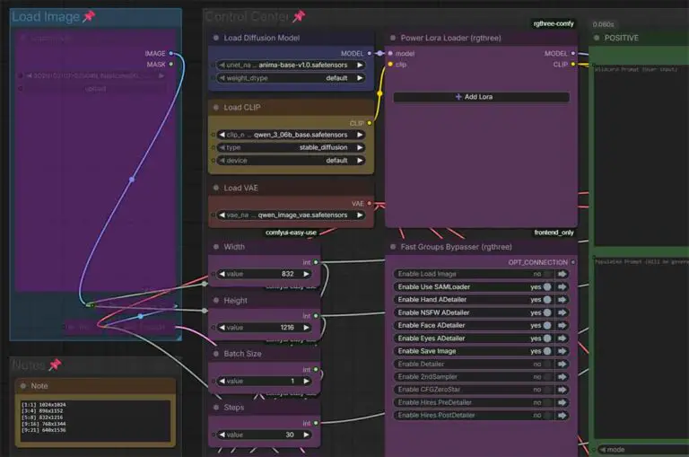Collapse the POSITIVE node
This screenshot has width=689, height=457.
597,38
